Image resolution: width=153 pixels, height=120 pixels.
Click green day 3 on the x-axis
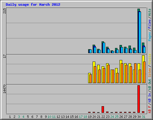19,117
